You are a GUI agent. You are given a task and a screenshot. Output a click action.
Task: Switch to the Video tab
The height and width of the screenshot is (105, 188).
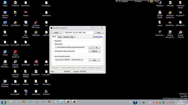click(x=60, y=37)
